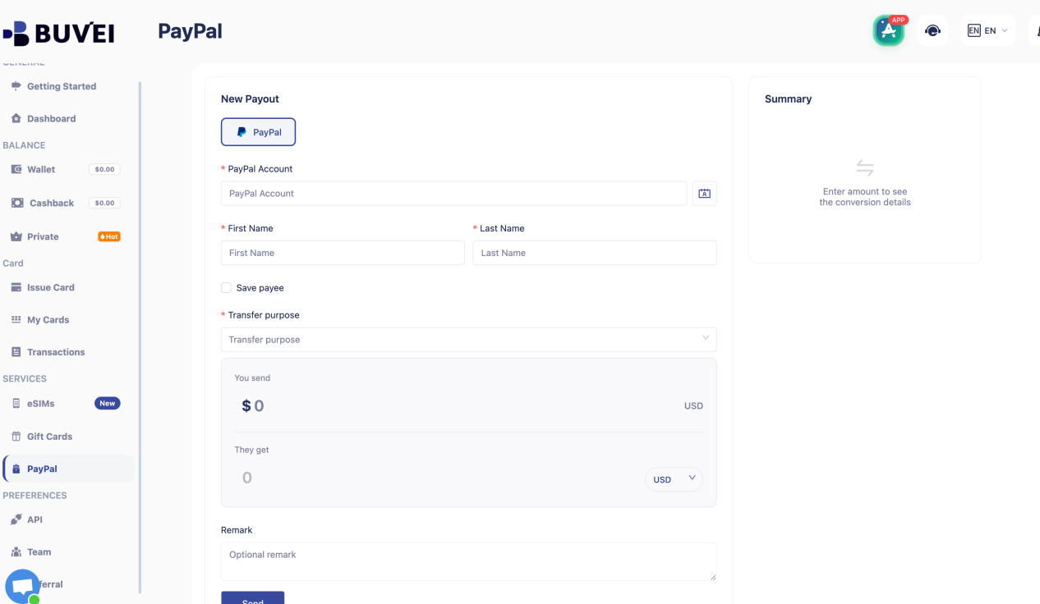Navigate to Transactions
The height and width of the screenshot is (604, 1040).
point(56,352)
